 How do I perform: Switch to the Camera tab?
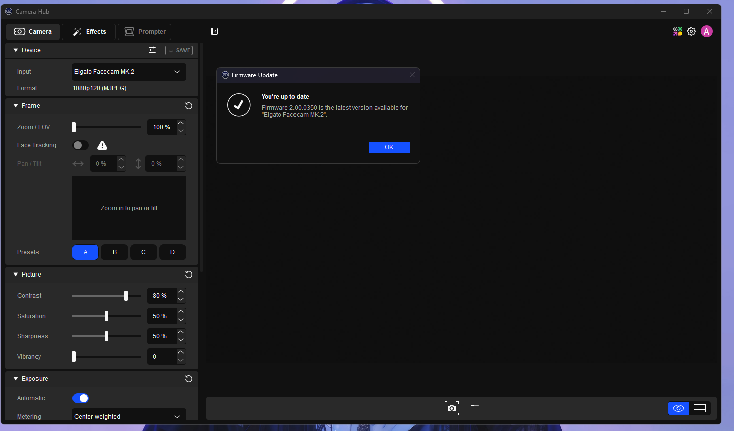(33, 32)
